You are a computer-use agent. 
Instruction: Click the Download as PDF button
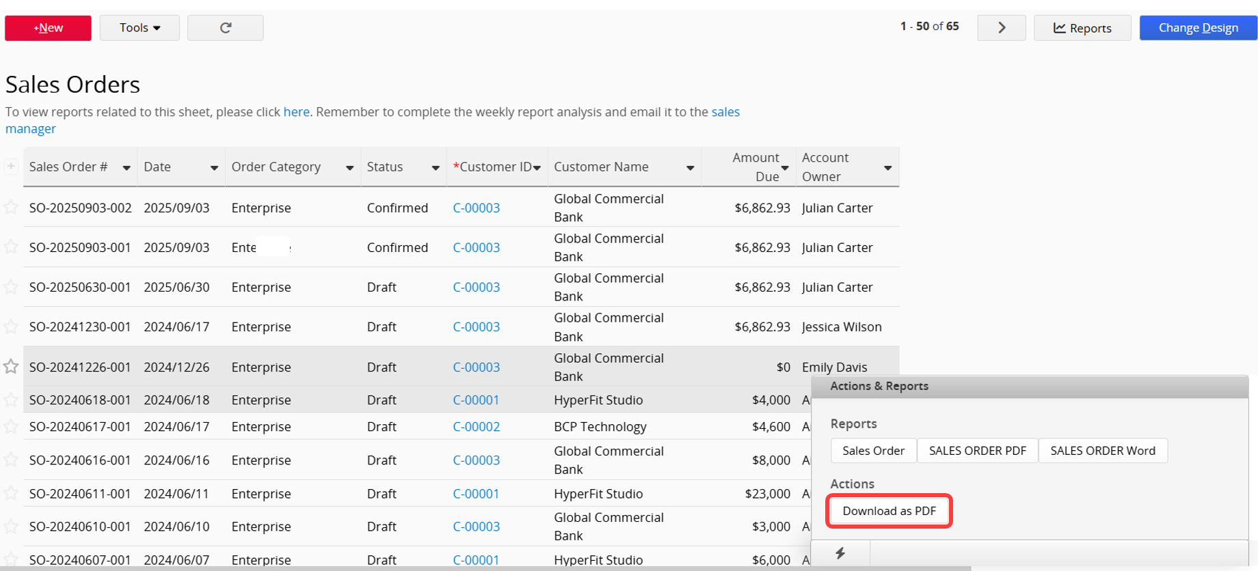pyautogui.click(x=889, y=511)
